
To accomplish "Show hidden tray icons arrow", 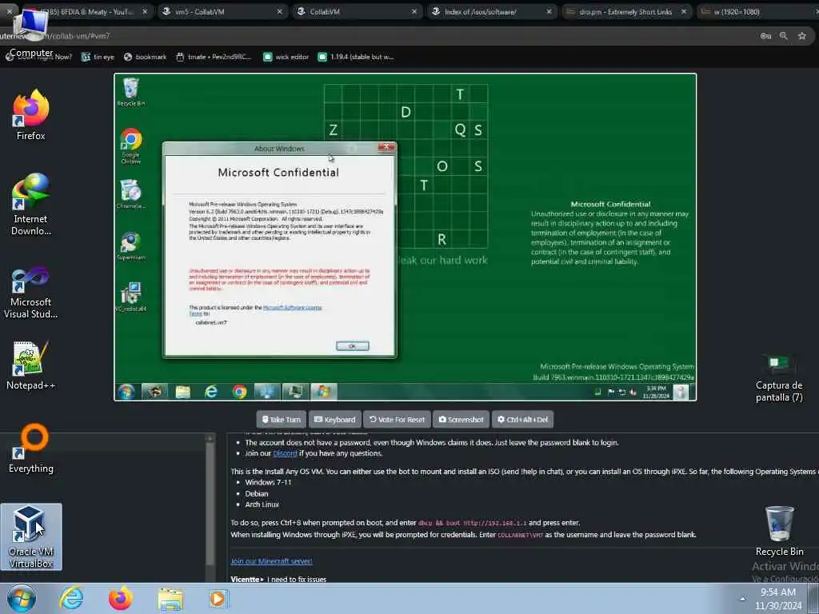I will coord(742,599).
